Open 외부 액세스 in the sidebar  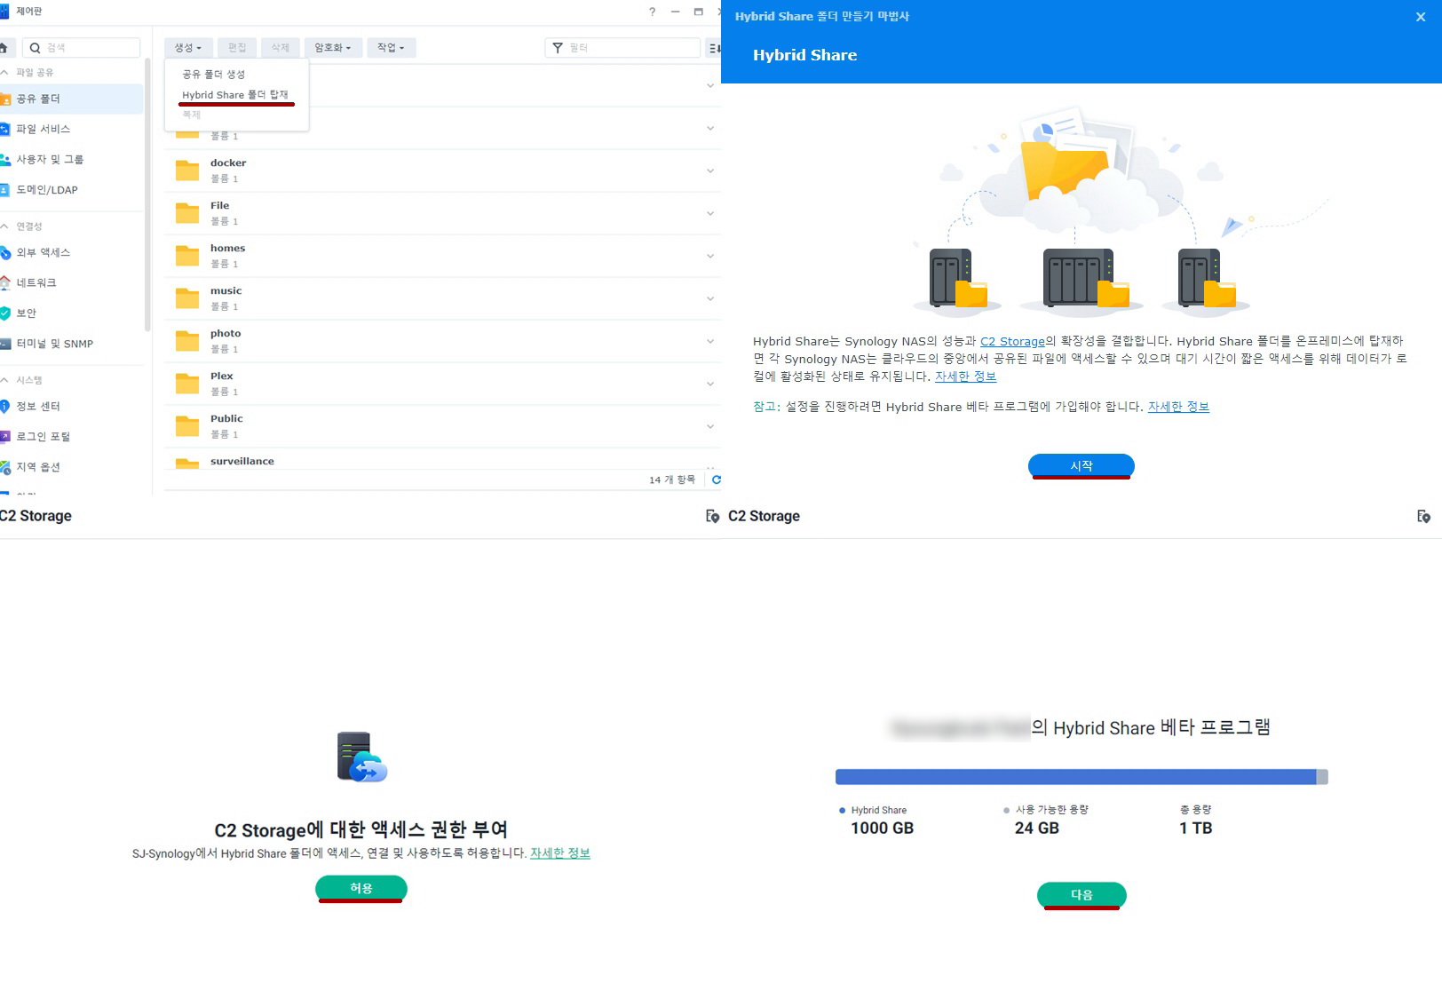tap(71, 252)
